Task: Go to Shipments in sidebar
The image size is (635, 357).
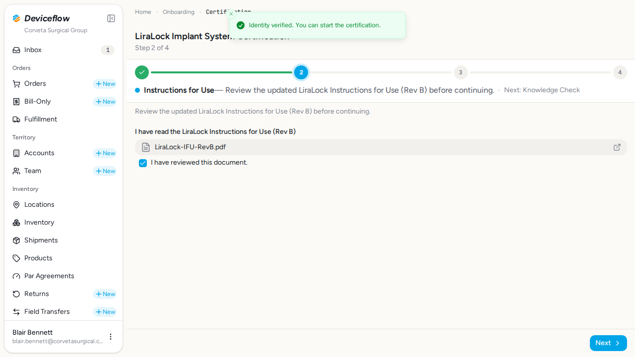Action: click(63, 240)
